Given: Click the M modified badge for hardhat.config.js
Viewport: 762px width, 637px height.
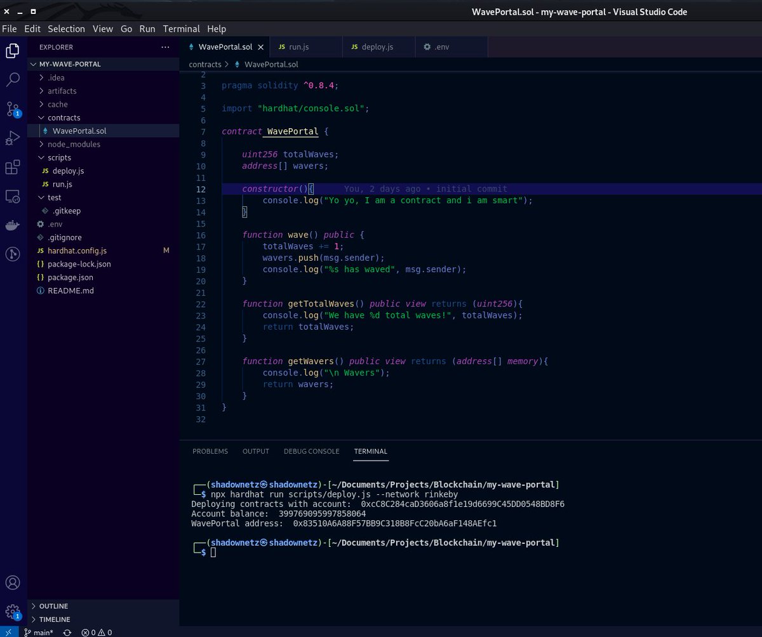Looking at the screenshot, I should pos(166,251).
